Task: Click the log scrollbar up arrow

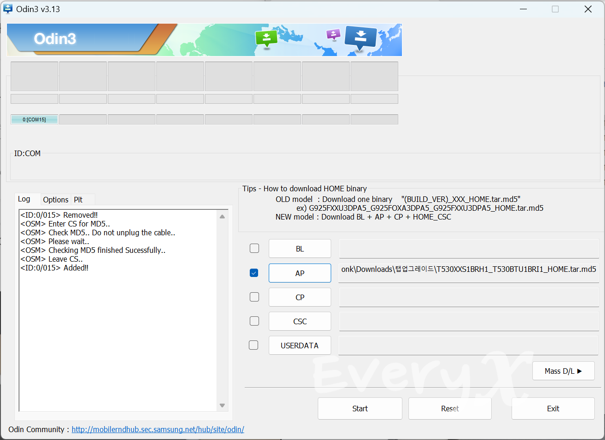Action: 222,216
